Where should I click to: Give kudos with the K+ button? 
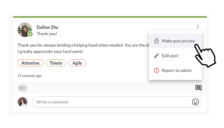coord(23,88)
